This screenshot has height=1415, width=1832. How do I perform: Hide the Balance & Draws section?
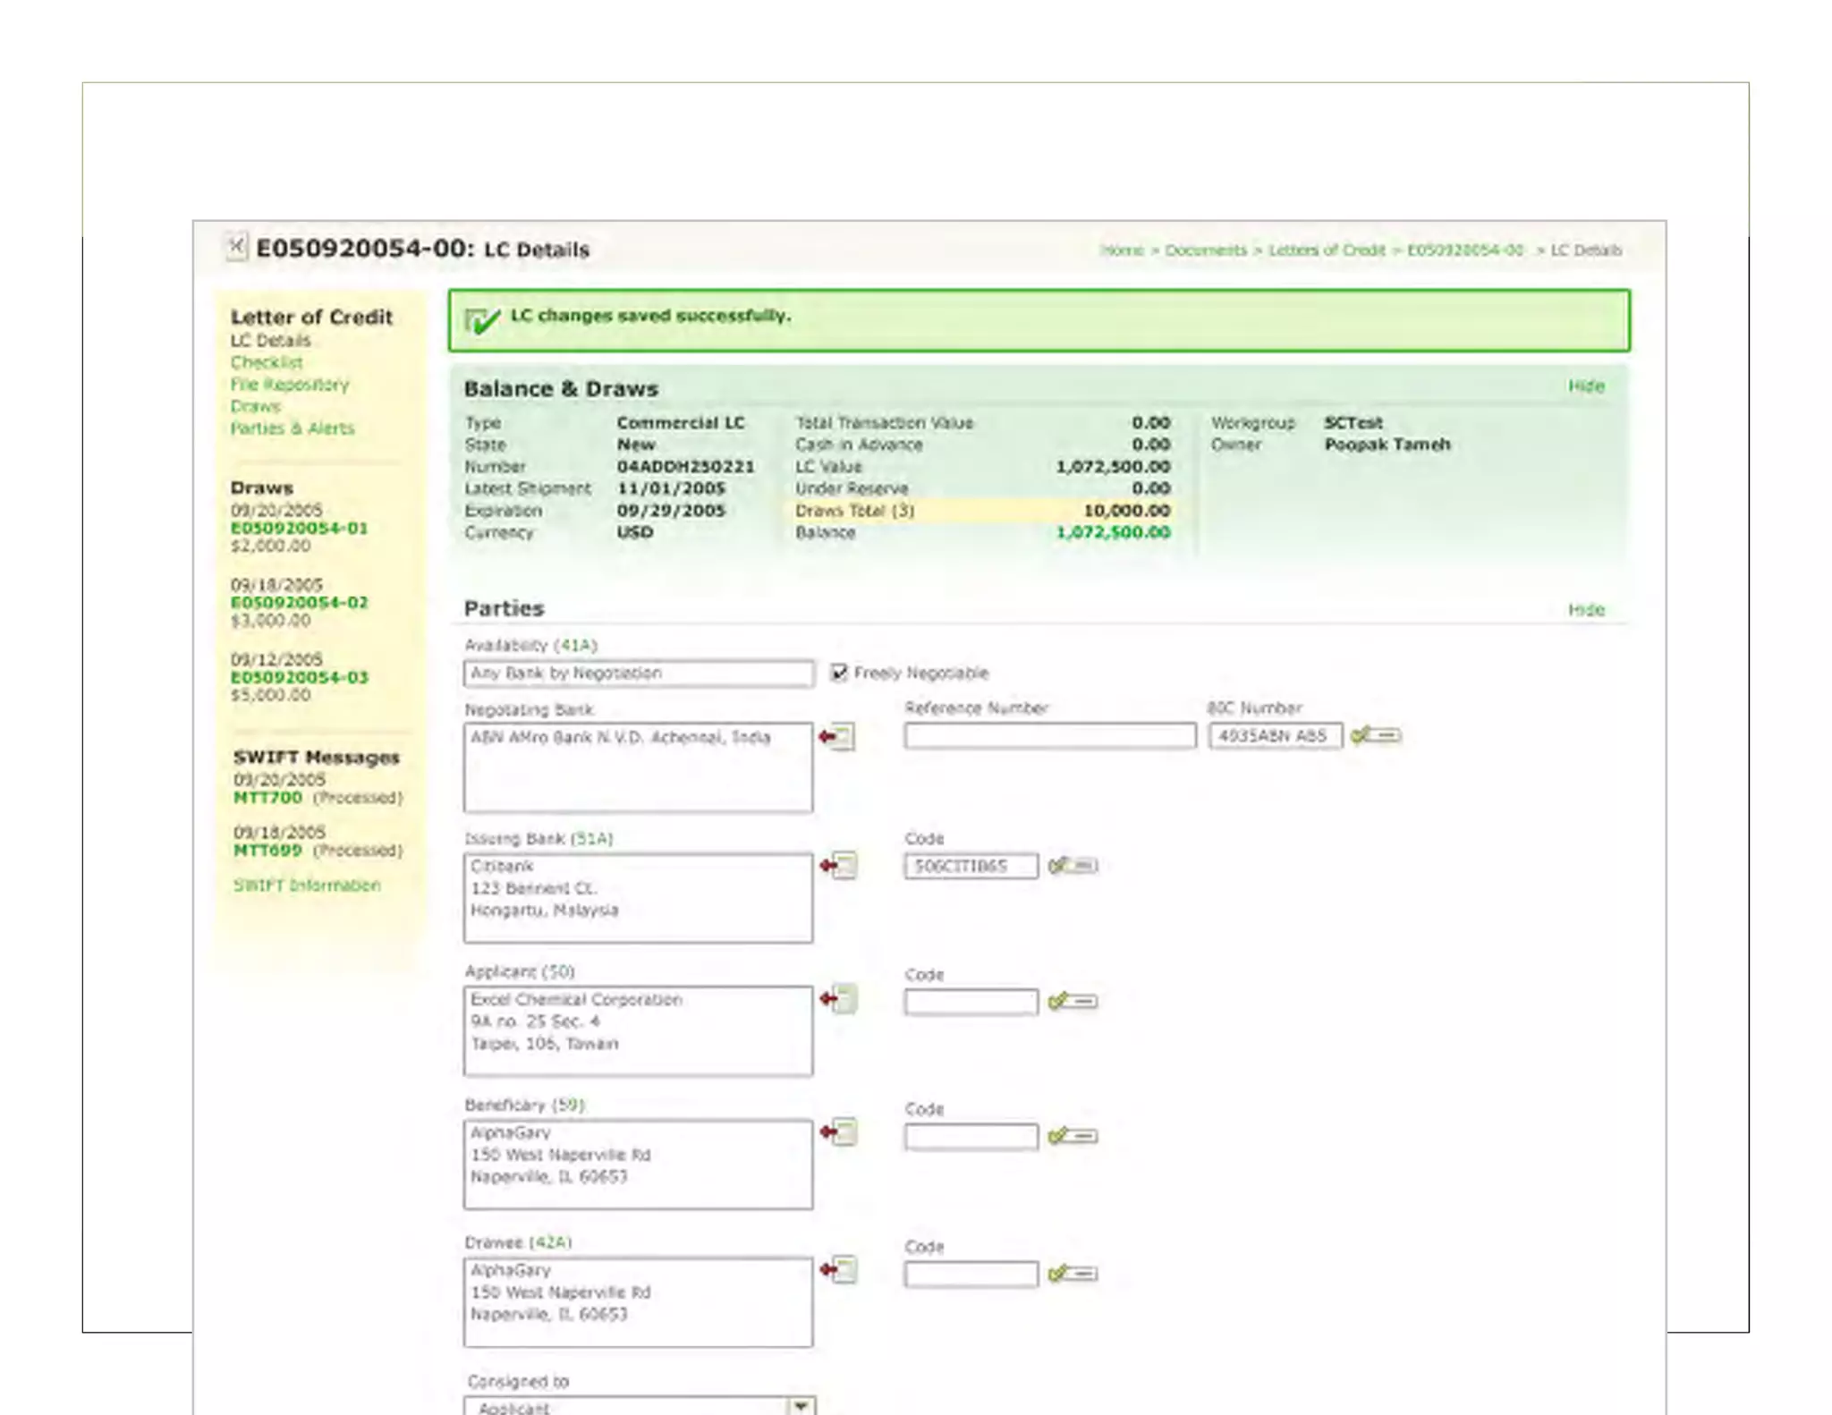1586,386
